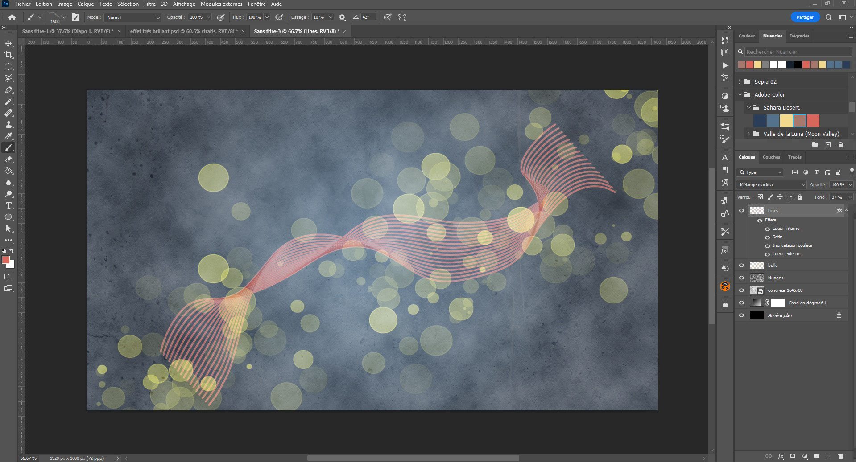Screen dimensions: 856x462
Task: Hide the Arrière-plan layer
Action: (x=741, y=315)
